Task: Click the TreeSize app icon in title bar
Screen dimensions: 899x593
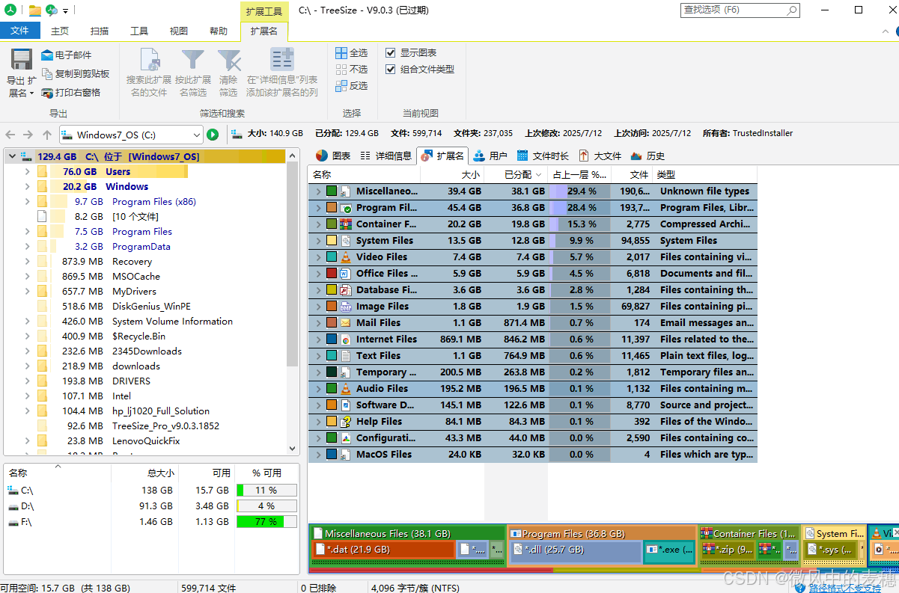Action: 10,10
